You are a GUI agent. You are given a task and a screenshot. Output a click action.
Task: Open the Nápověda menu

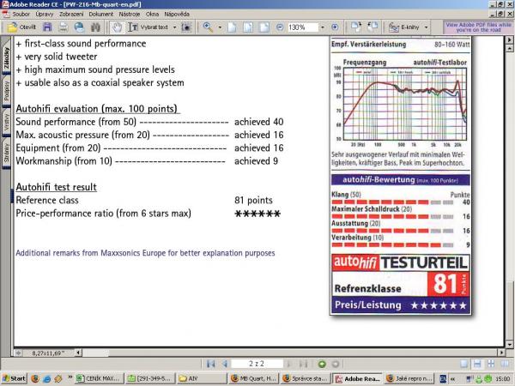(179, 15)
